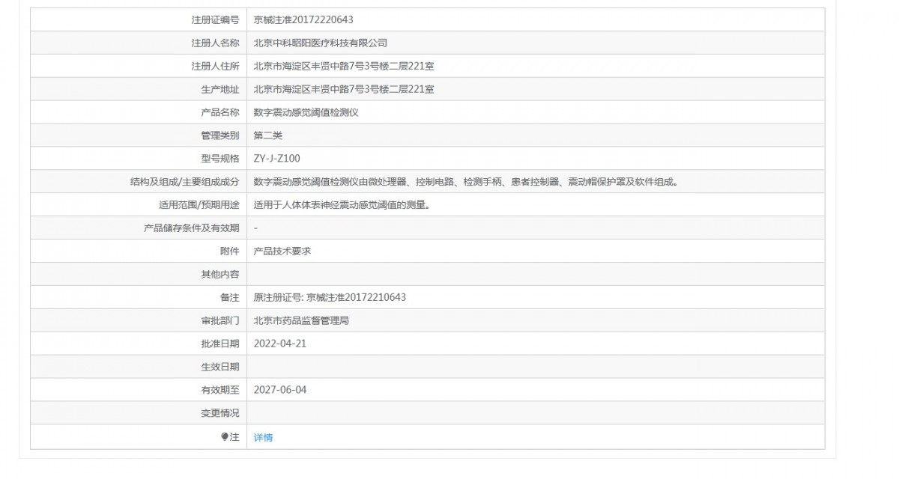The height and width of the screenshot is (479, 899).
Task: Click the 其他内容 label
Action: (x=220, y=275)
